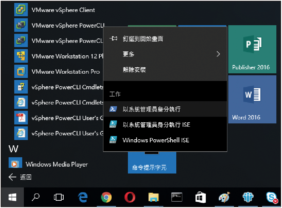This screenshot has height=208, width=282.
Task: Expand the 更多 submenu
Action: pos(165,54)
